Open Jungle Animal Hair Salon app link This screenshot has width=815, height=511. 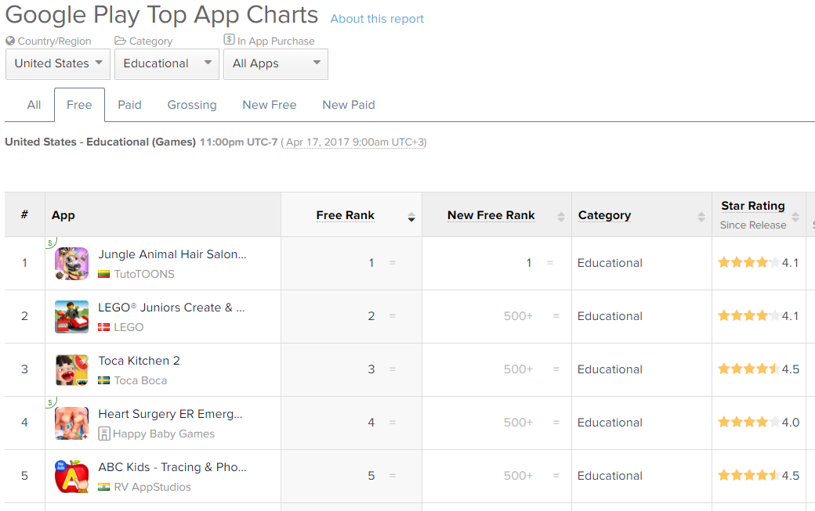click(172, 254)
